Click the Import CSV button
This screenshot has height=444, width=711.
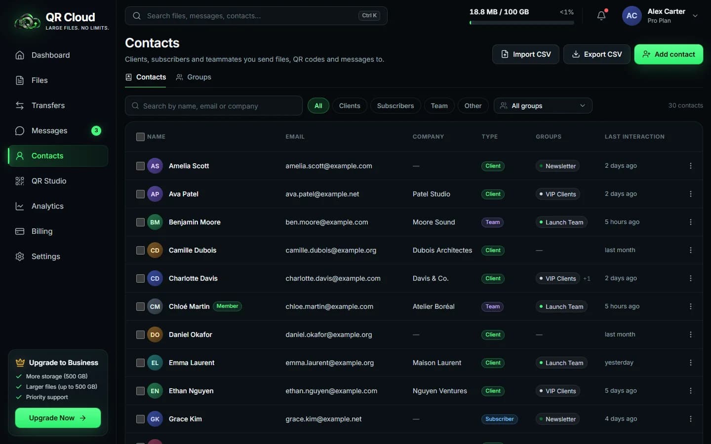point(526,54)
